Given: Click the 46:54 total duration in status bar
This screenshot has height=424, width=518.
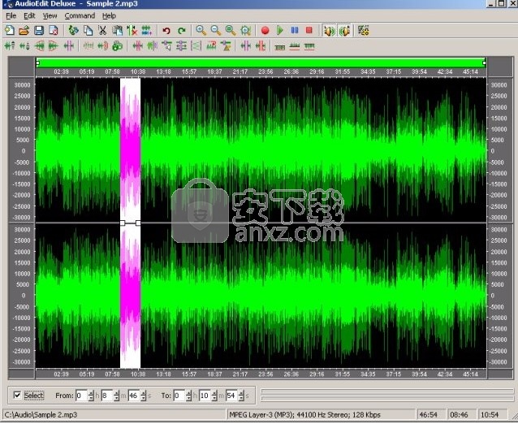Looking at the screenshot, I should click(x=428, y=415).
